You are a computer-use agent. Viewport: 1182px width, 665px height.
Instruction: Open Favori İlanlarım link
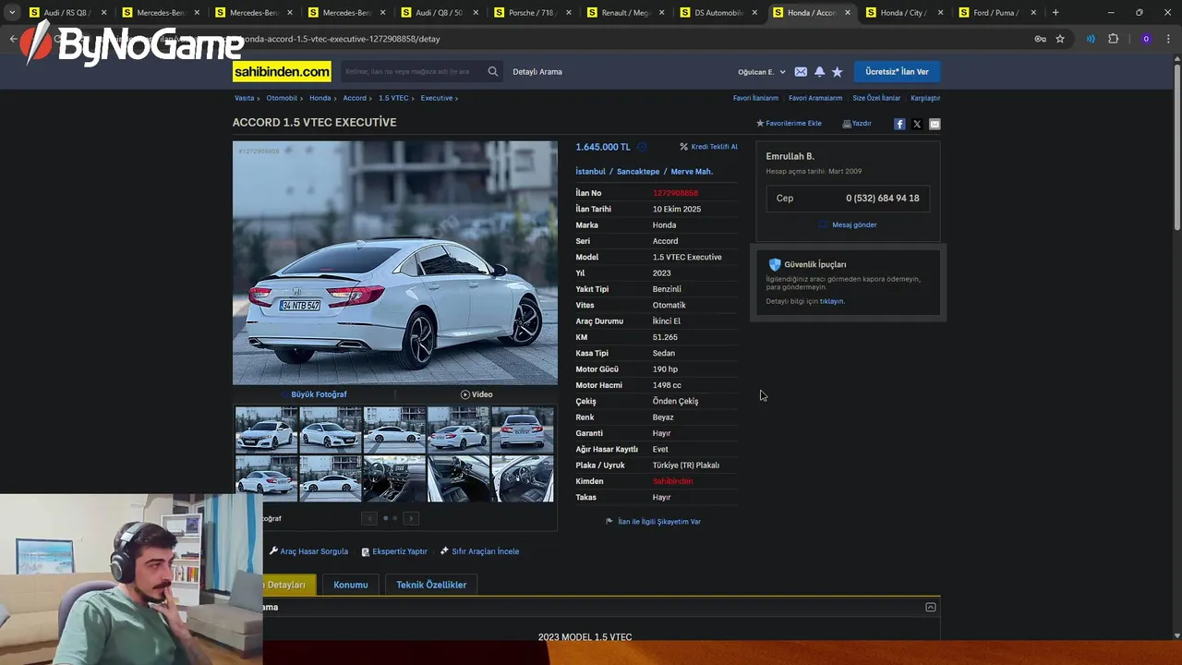755,98
